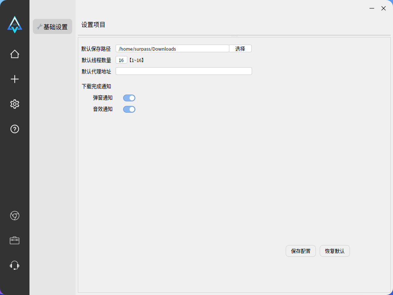Close the window with the X button
Image resolution: width=393 pixels, height=295 pixels.
point(384,8)
